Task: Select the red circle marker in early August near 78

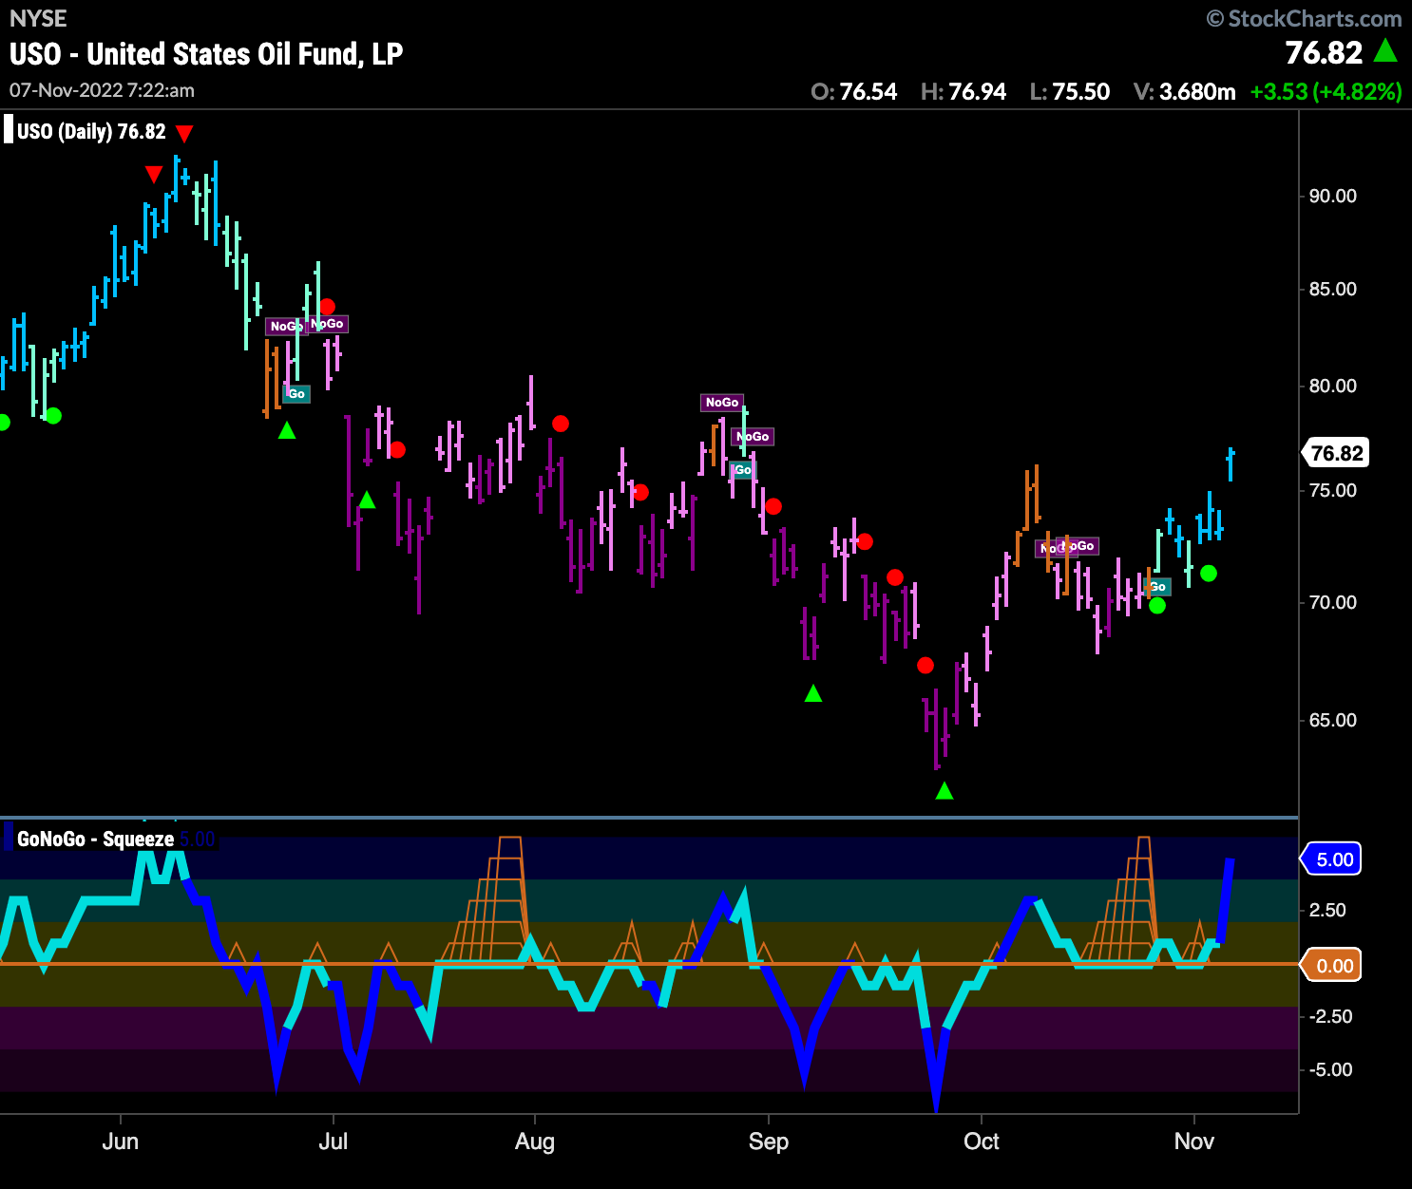Action: click(561, 424)
